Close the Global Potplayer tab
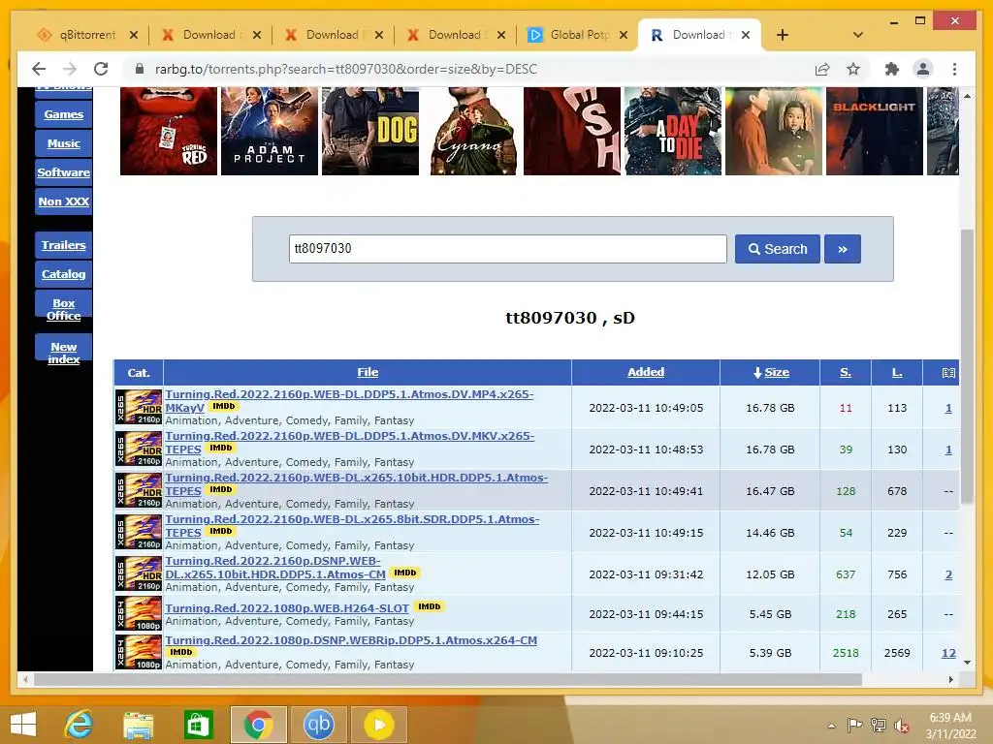Image resolution: width=993 pixels, height=744 pixels. click(624, 35)
